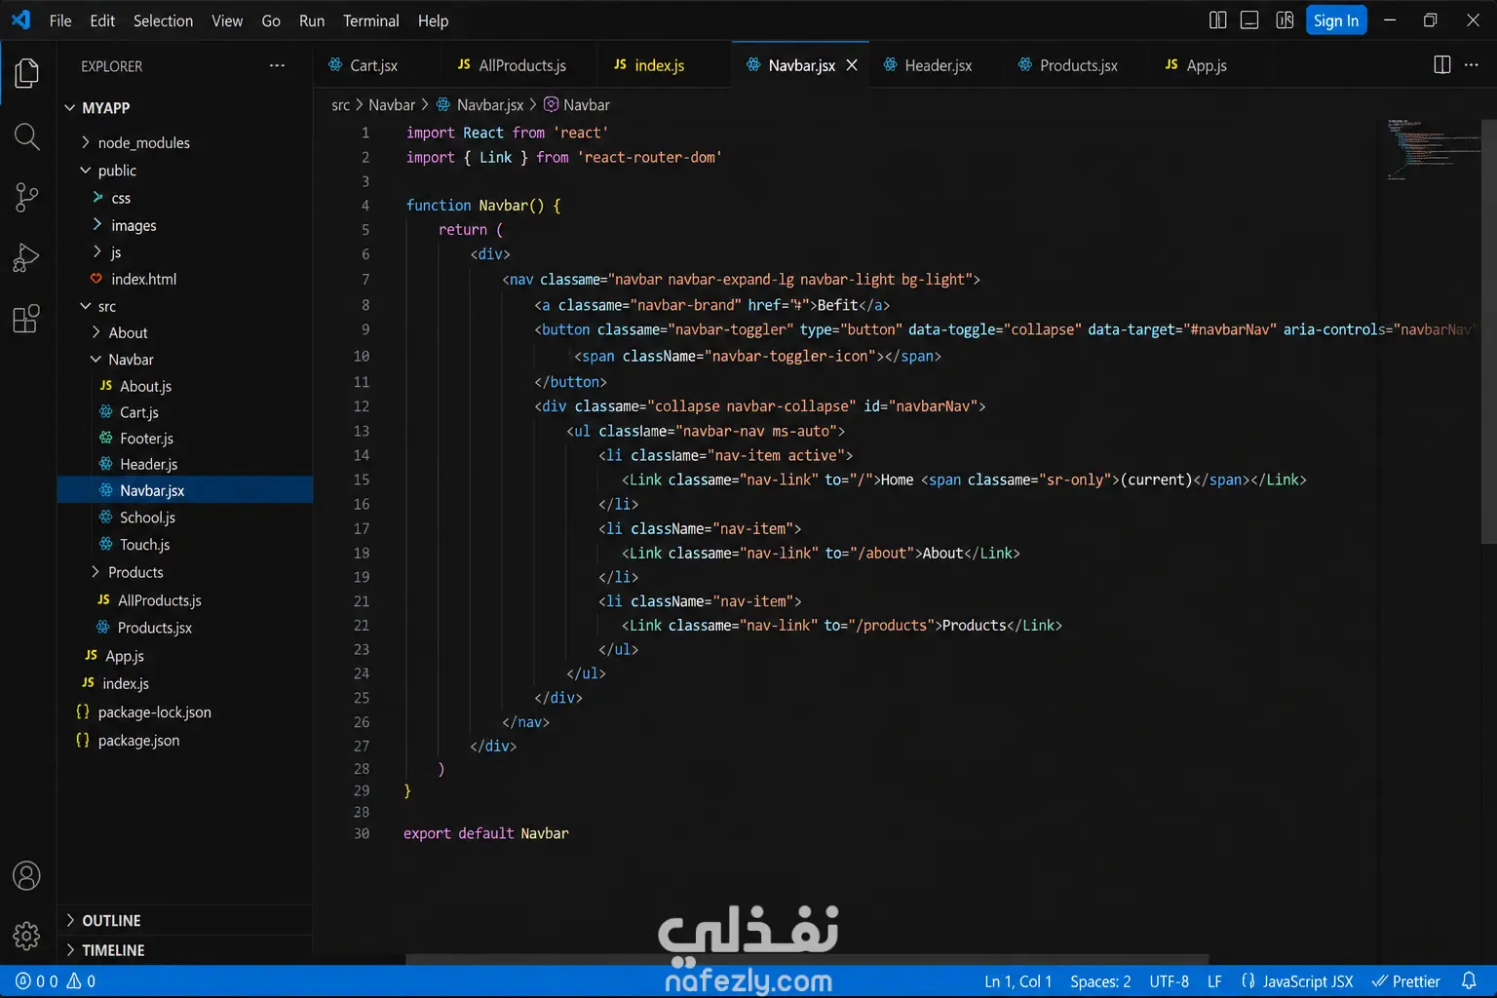1497x998 pixels.
Task: Click the Explorer views more actions ellipsis
Action: (277, 65)
